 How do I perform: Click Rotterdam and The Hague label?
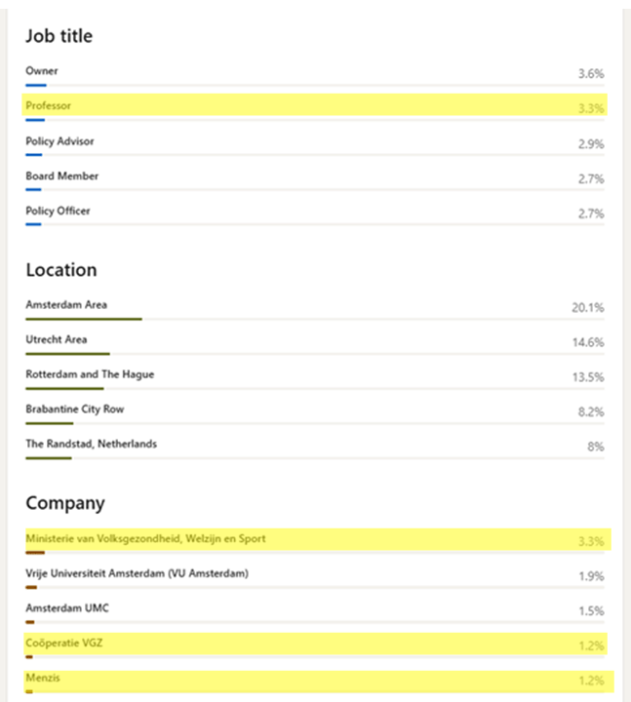pos(90,374)
